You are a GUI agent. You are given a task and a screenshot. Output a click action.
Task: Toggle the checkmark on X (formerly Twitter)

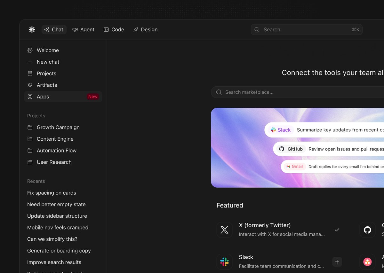(x=337, y=230)
